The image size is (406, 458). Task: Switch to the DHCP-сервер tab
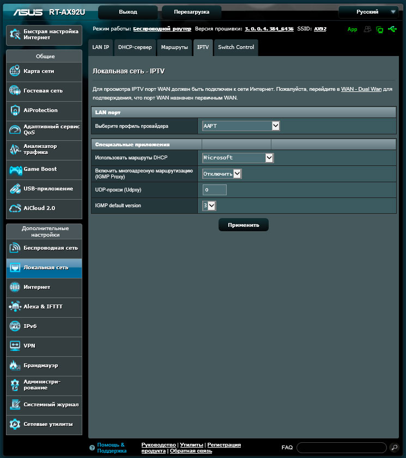click(135, 47)
